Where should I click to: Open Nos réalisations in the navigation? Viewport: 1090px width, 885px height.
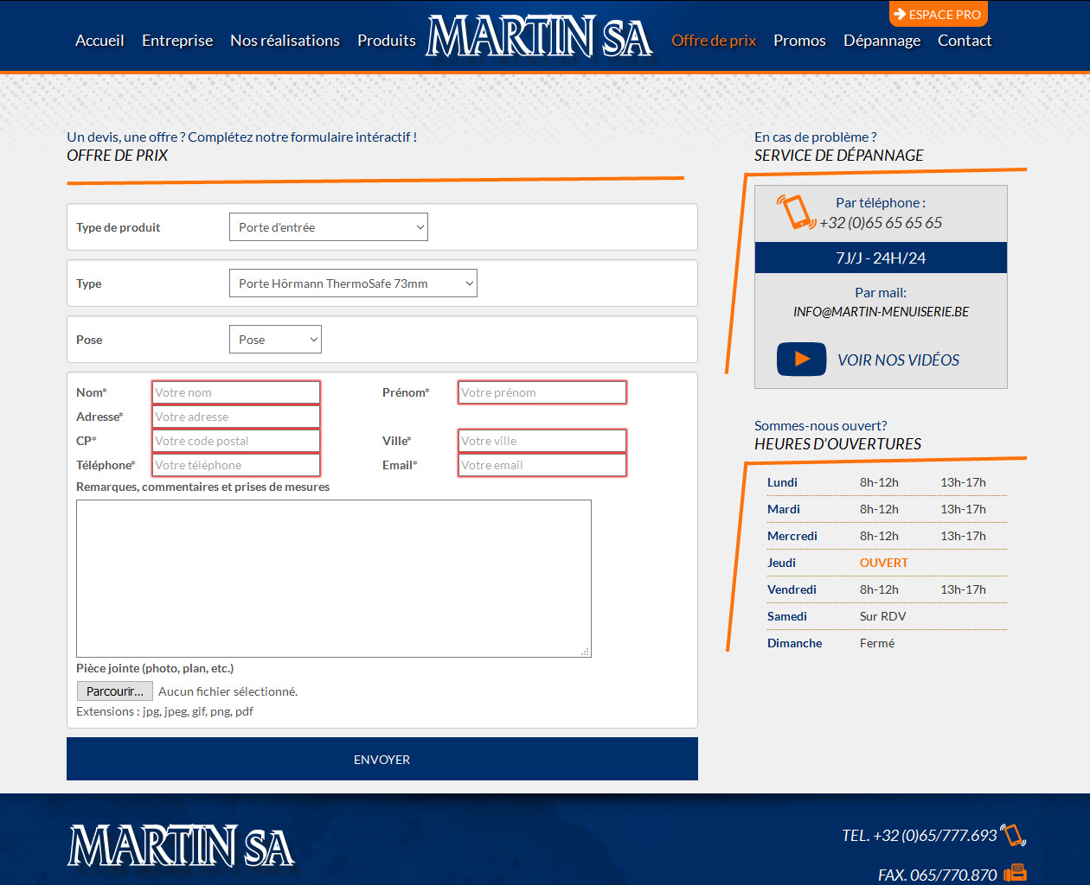[285, 41]
